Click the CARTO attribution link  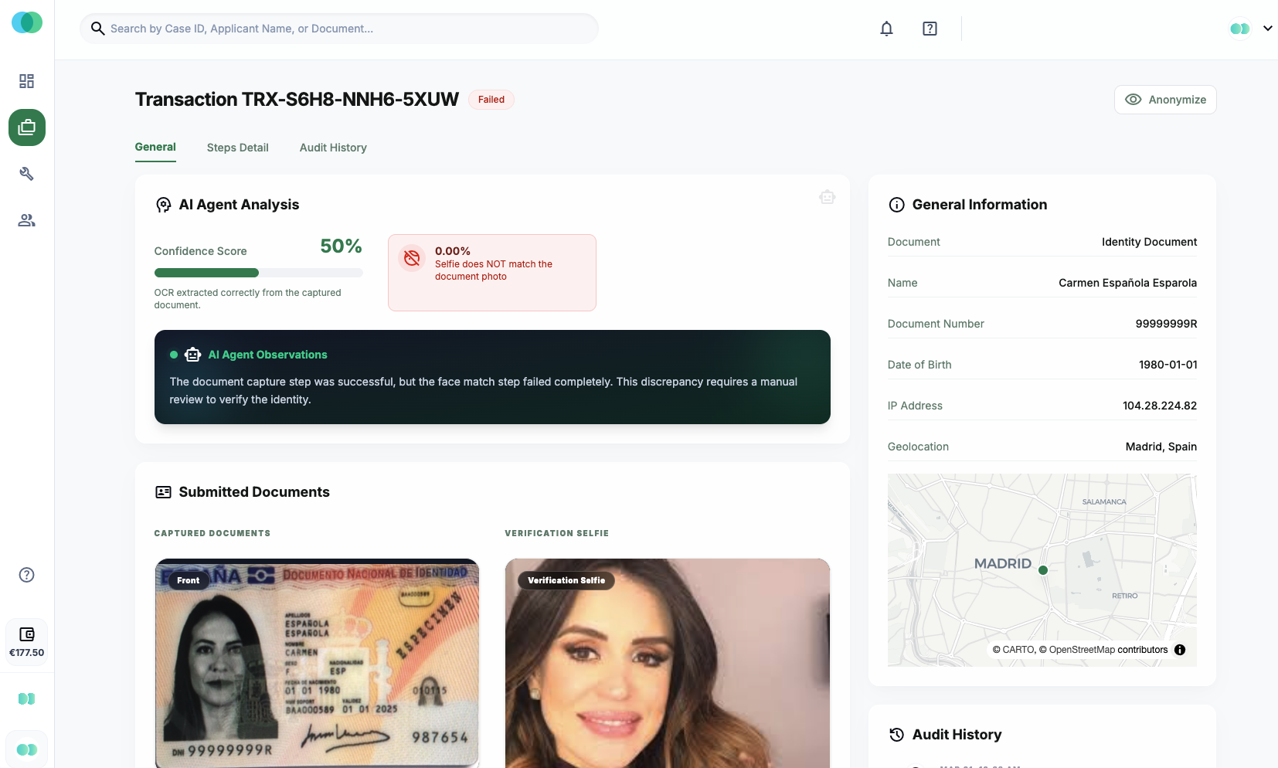[x=1018, y=650]
